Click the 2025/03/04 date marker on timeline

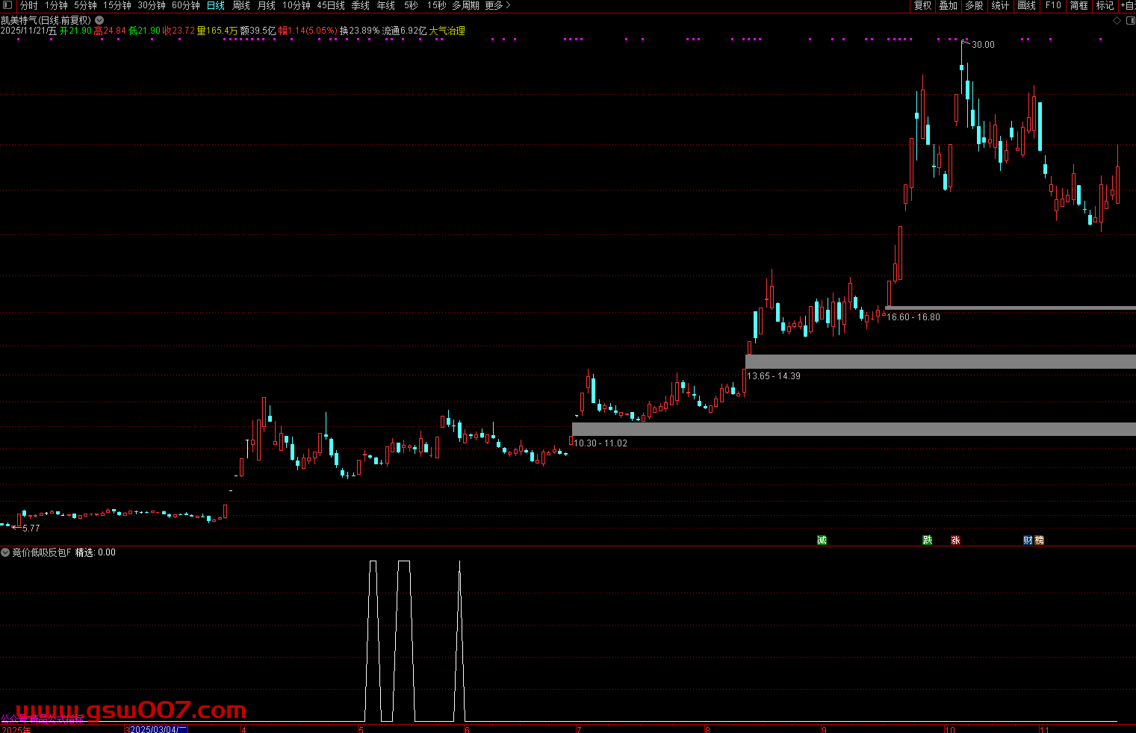coord(158,729)
